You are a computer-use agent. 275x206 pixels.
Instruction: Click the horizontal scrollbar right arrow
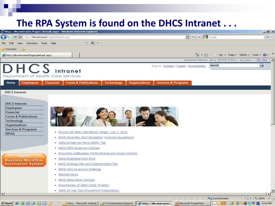(x=269, y=194)
